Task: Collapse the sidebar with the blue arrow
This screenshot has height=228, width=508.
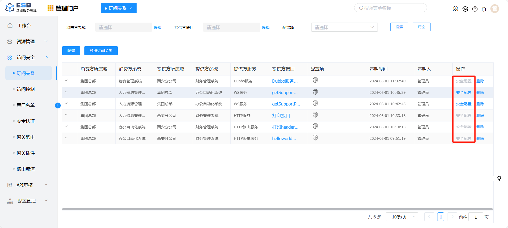Action: pyautogui.click(x=58, y=105)
